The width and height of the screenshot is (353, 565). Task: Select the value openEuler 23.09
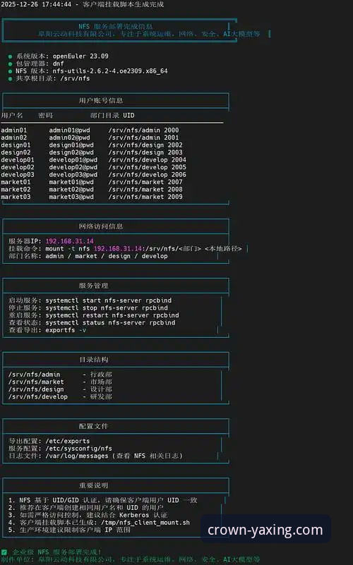(80, 56)
